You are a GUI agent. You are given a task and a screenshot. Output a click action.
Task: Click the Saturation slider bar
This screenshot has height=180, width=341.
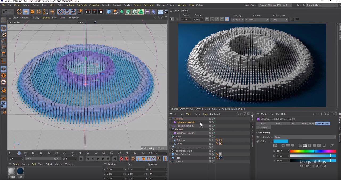click(313, 156)
